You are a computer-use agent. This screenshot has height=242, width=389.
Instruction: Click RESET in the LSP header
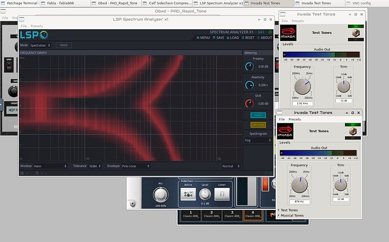248,38
